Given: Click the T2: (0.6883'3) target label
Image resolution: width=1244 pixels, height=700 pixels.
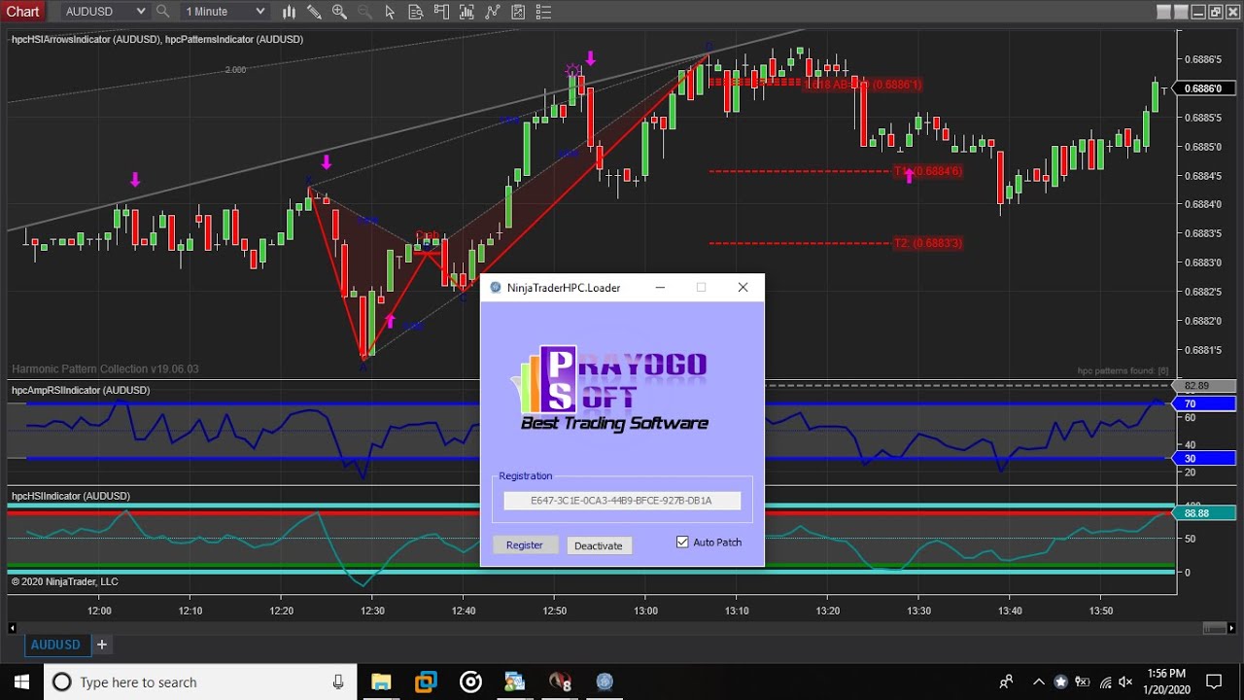Looking at the screenshot, I should (x=928, y=243).
